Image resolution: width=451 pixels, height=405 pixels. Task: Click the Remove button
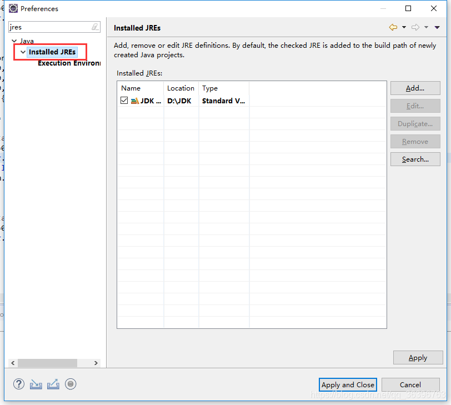415,142
